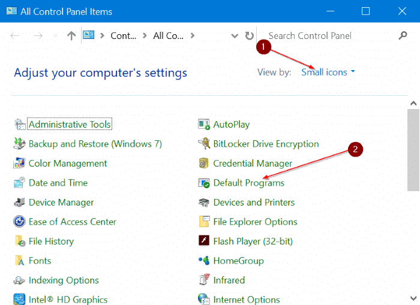Click the Ease of Access Center icon
The width and height of the screenshot is (420, 305).
coord(19,222)
